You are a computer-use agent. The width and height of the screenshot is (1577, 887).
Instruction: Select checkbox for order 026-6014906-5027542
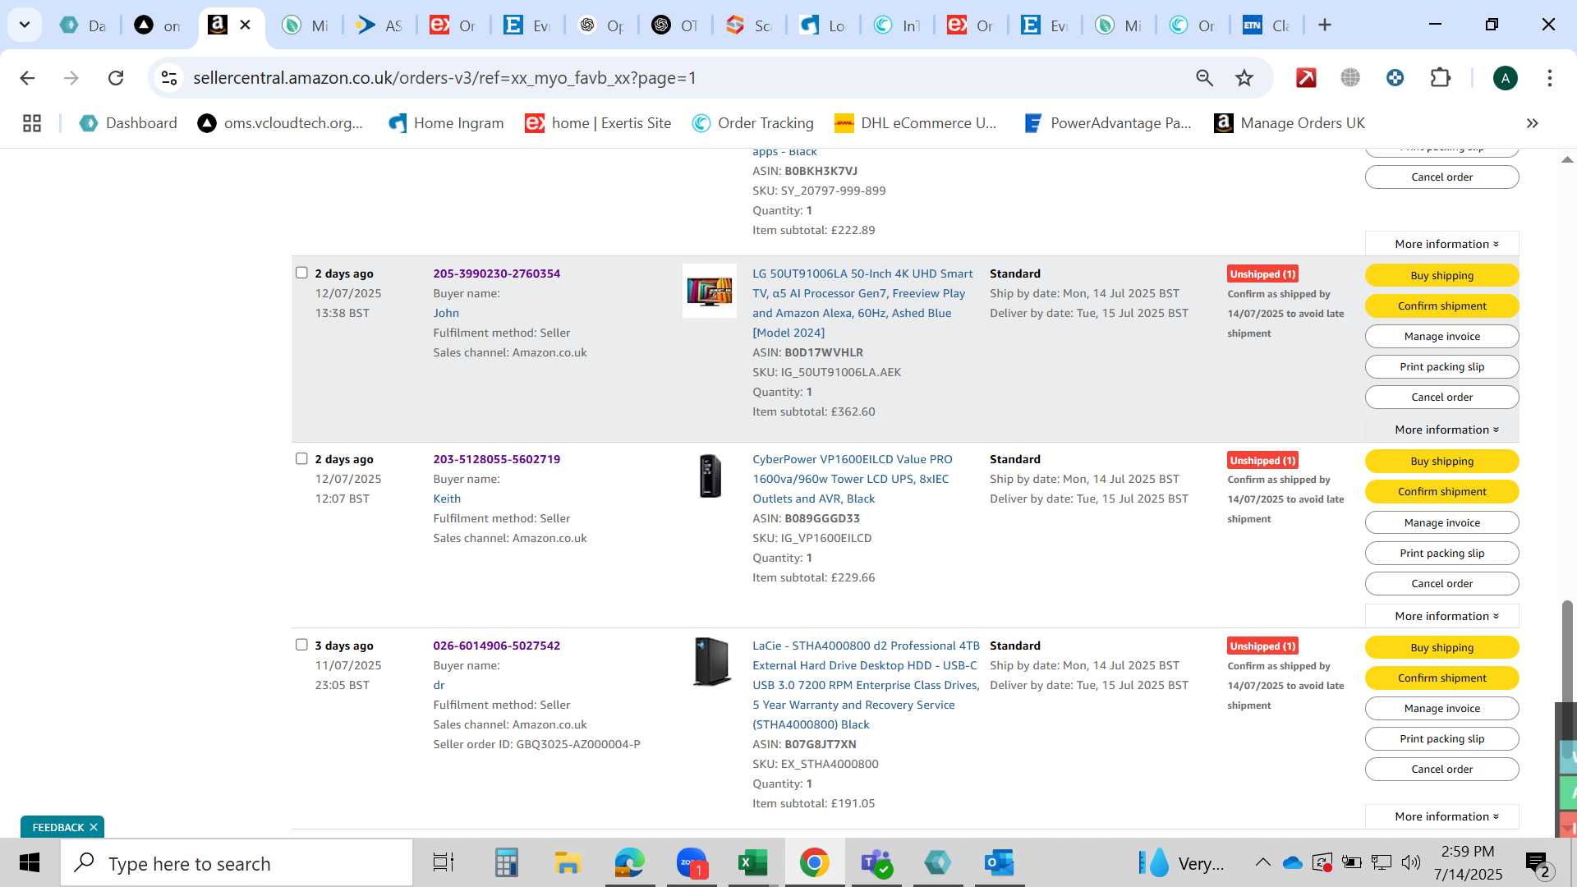click(301, 645)
